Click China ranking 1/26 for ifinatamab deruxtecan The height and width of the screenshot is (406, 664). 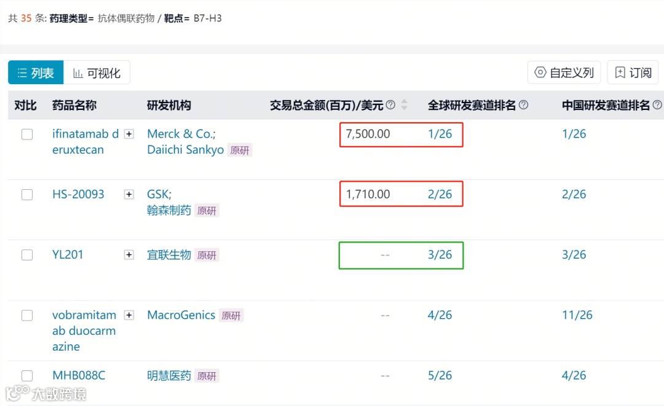point(574,134)
